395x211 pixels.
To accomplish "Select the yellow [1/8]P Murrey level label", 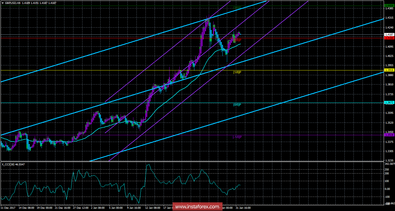I will pyautogui.click(x=237, y=73).
